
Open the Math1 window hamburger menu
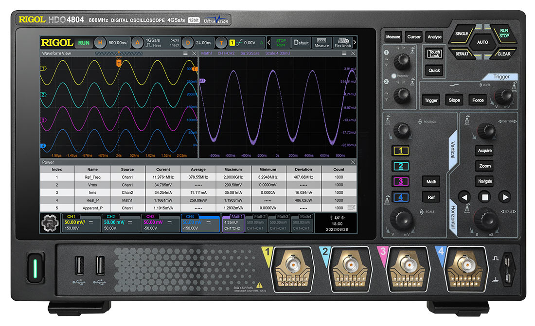(x=343, y=53)
